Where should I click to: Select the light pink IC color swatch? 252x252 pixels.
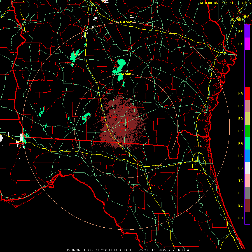click(247, 181)
